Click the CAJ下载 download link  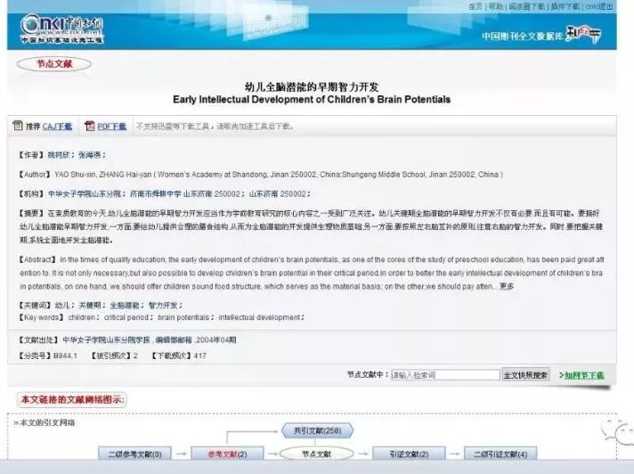point(60,127)
